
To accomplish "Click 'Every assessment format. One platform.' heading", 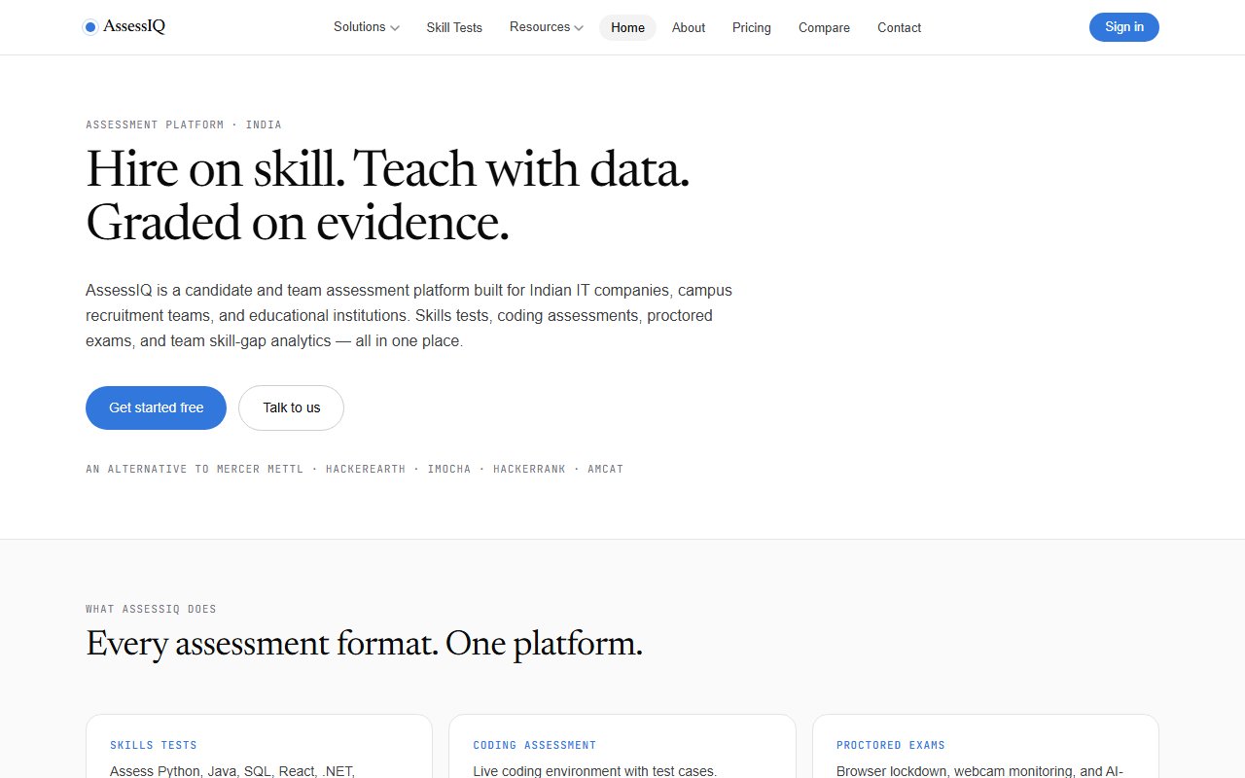I will click(x=364, y=644).
